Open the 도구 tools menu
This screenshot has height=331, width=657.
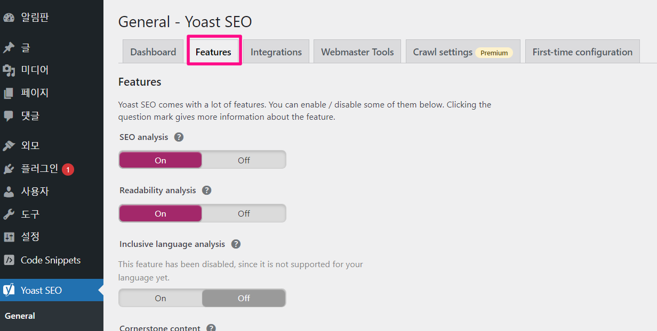tap(52, 214)
